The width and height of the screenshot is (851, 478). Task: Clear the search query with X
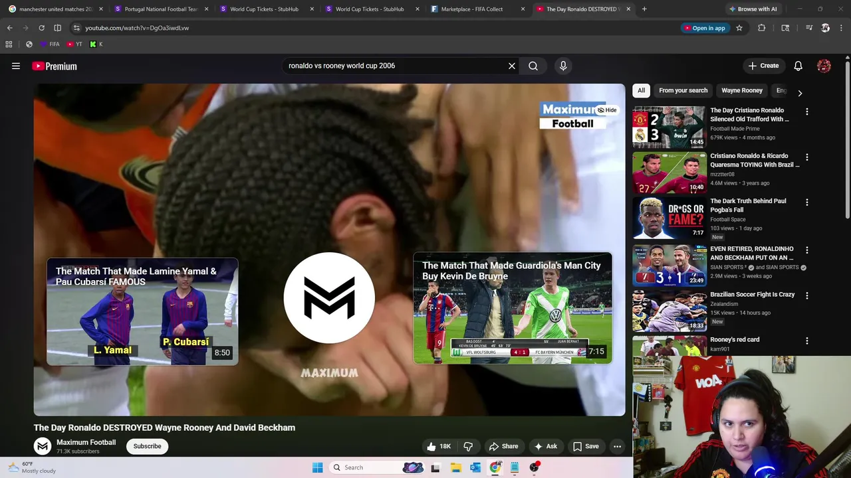[x=512, y=66]
